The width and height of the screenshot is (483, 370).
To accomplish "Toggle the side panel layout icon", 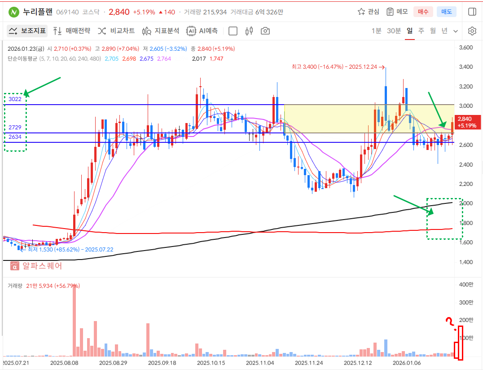I will pyautogui.click(x=472, y=12).
